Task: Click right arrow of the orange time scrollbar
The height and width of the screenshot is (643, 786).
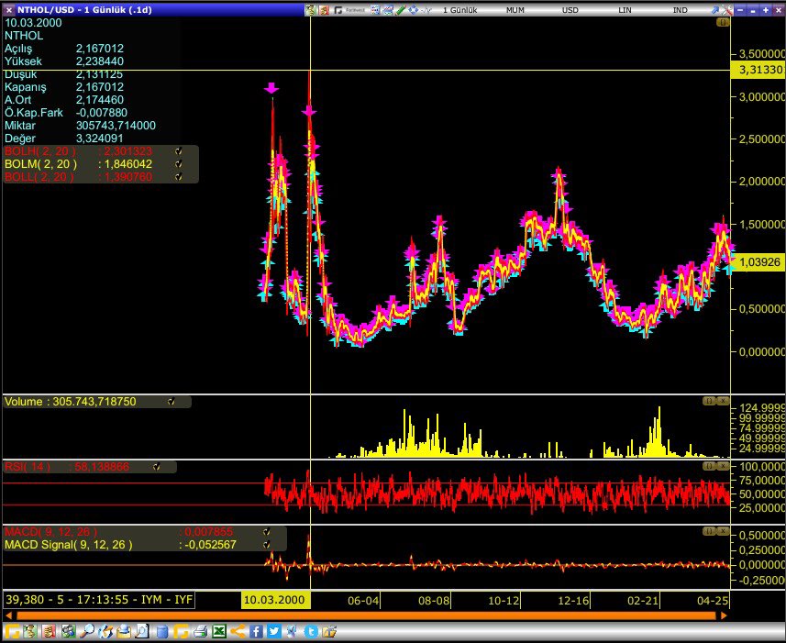Action: click(724, 615)
